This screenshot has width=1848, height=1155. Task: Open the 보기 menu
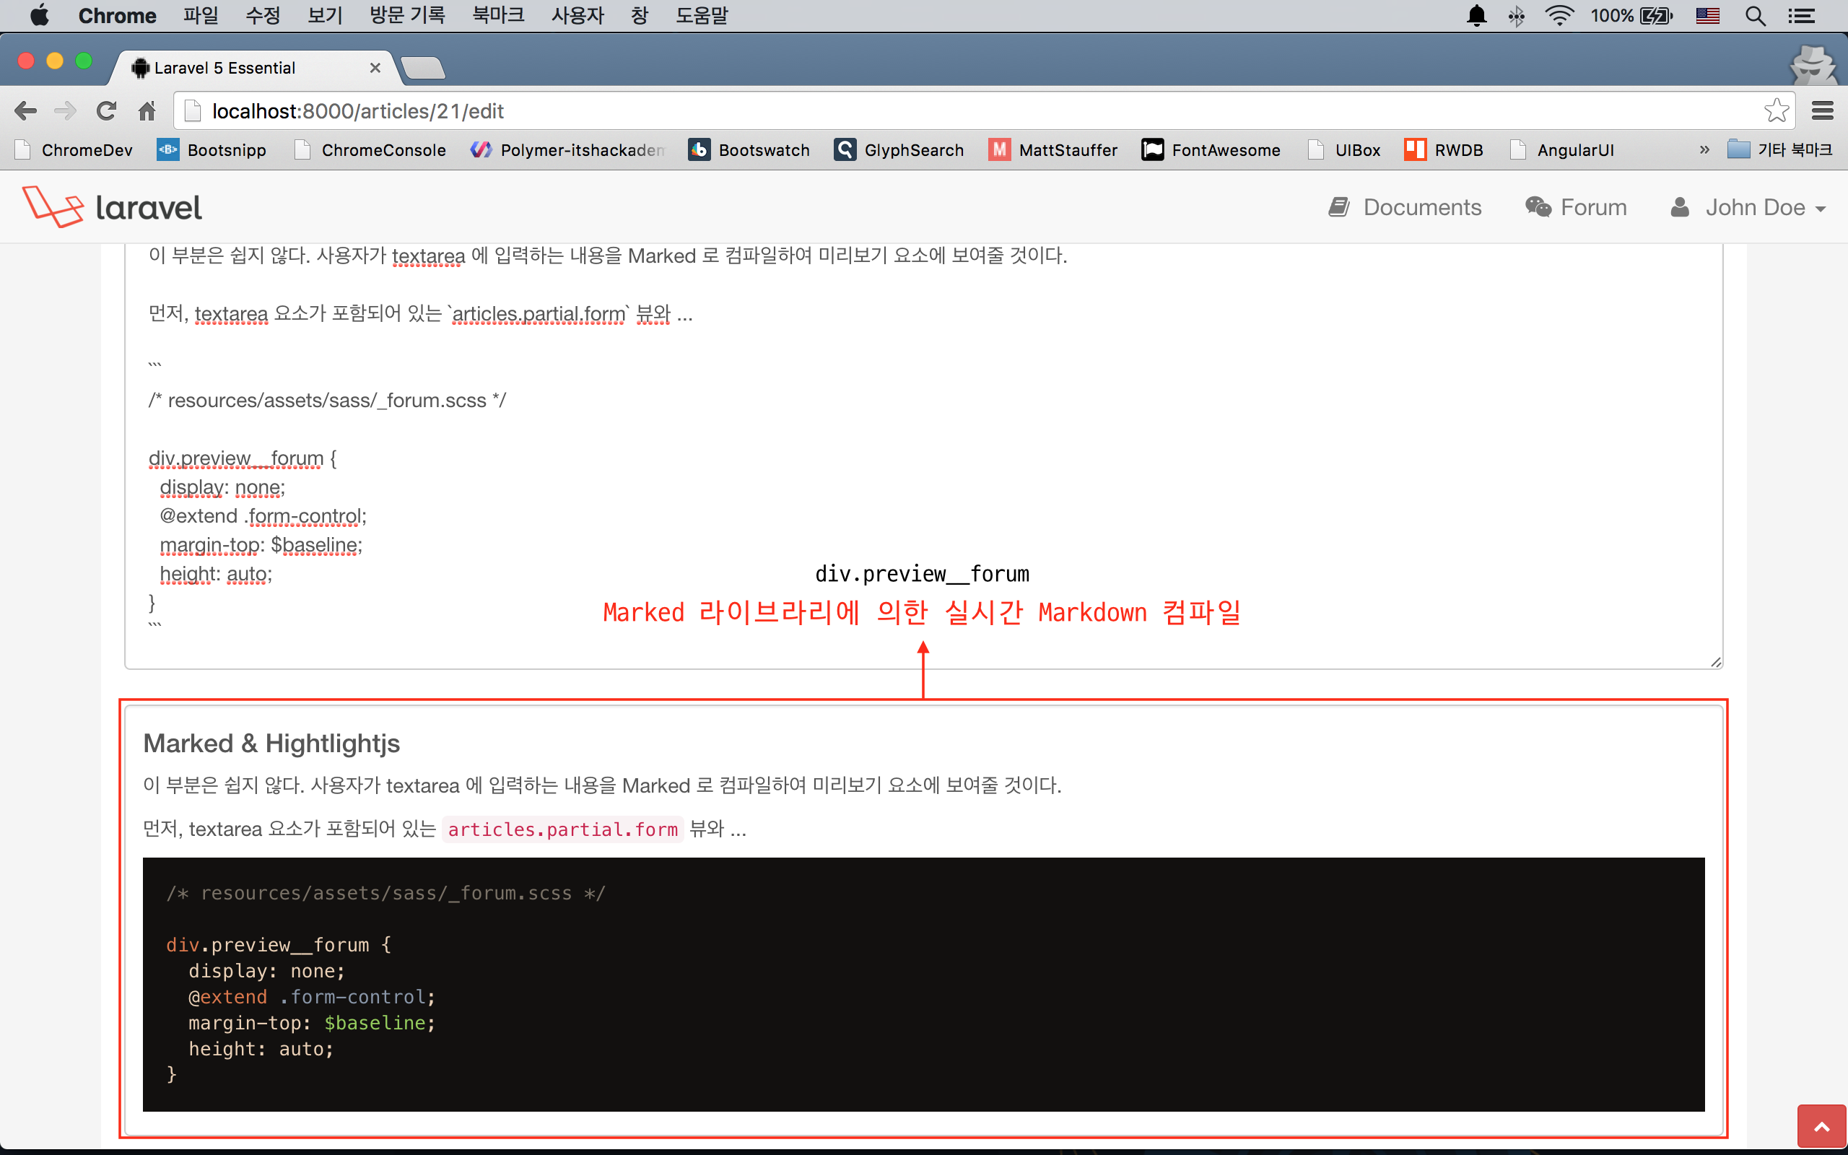click(325, 15)
